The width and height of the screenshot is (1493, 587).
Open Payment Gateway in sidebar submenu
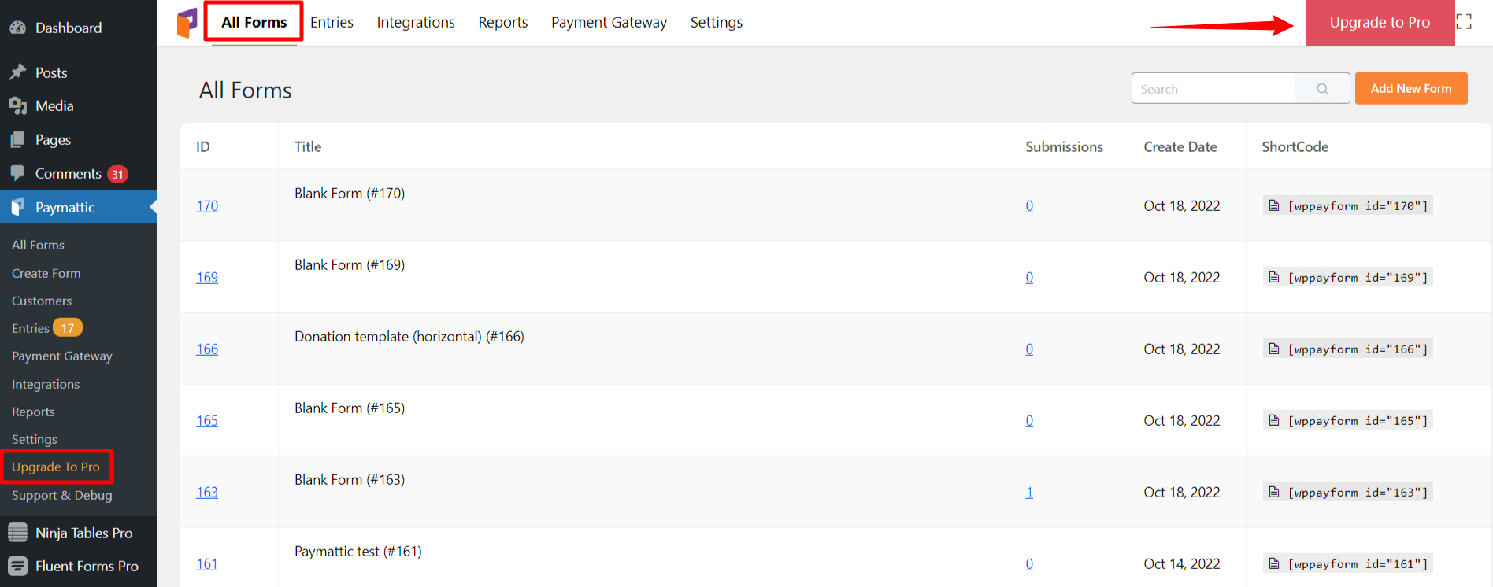[x=62, y=356]
